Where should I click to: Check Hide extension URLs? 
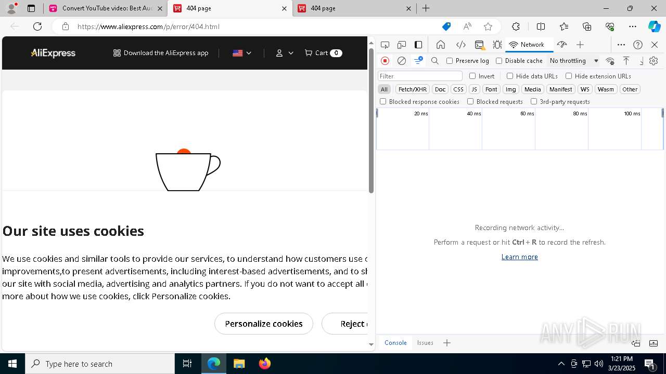[569, 76]
